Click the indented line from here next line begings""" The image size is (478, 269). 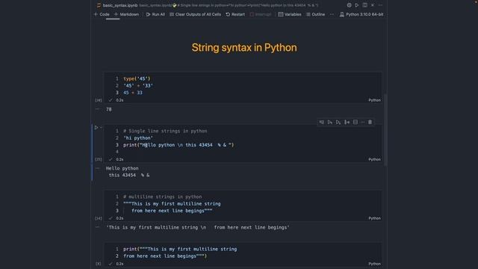point(172,211)
